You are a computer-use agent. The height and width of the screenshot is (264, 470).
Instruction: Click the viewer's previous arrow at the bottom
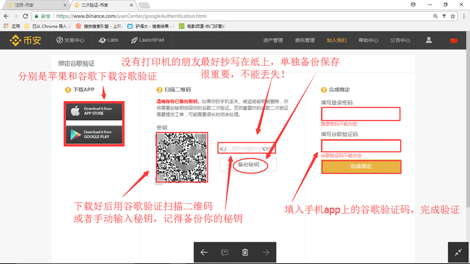coord(204,253)
